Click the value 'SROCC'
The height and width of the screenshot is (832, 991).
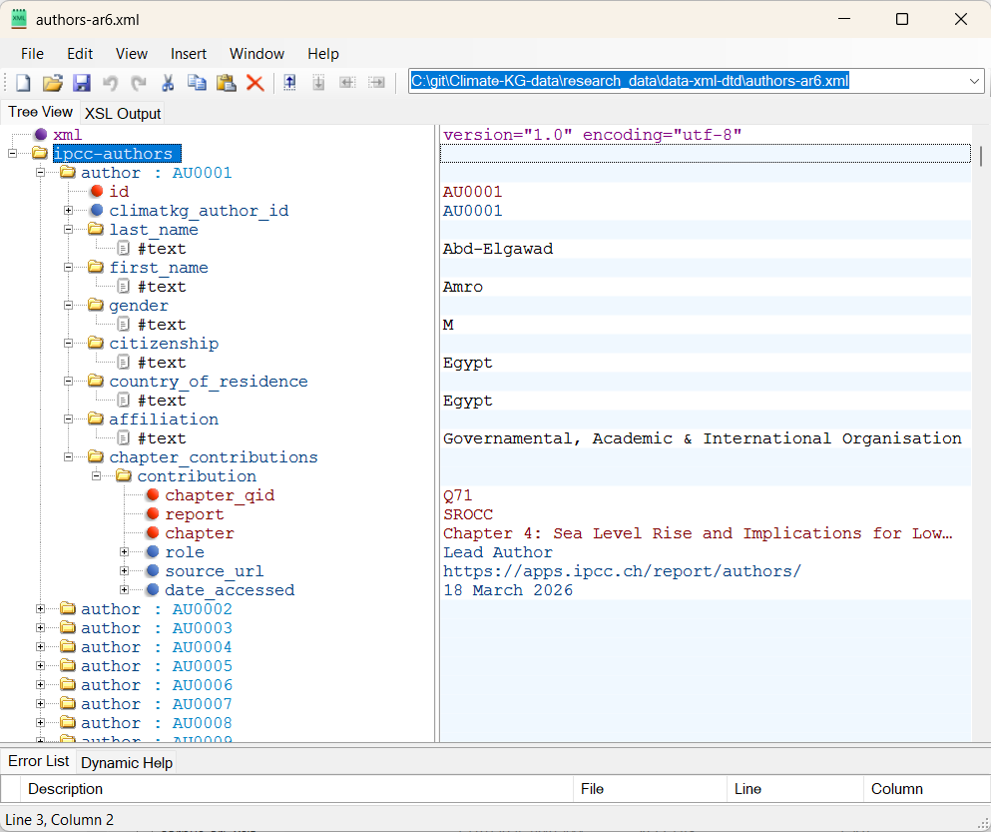[x=468, y=513]
